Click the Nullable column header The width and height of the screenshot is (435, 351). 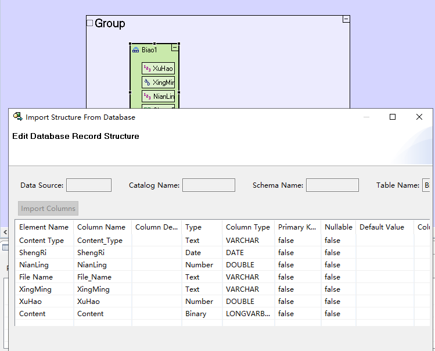click(x=339, y=227)
